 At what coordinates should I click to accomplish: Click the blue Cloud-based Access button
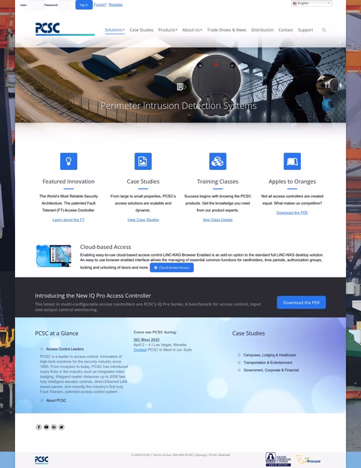(171, 267)
